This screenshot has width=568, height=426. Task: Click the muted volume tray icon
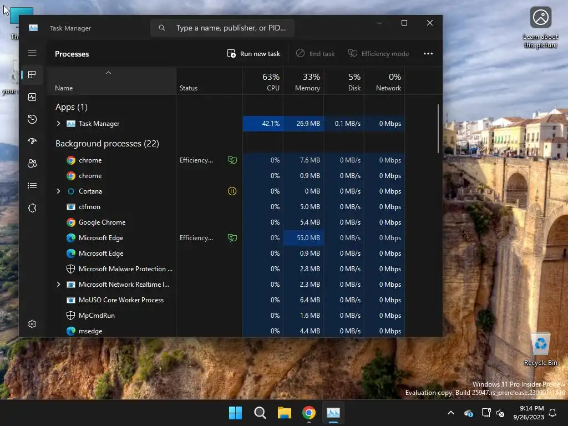500,413
